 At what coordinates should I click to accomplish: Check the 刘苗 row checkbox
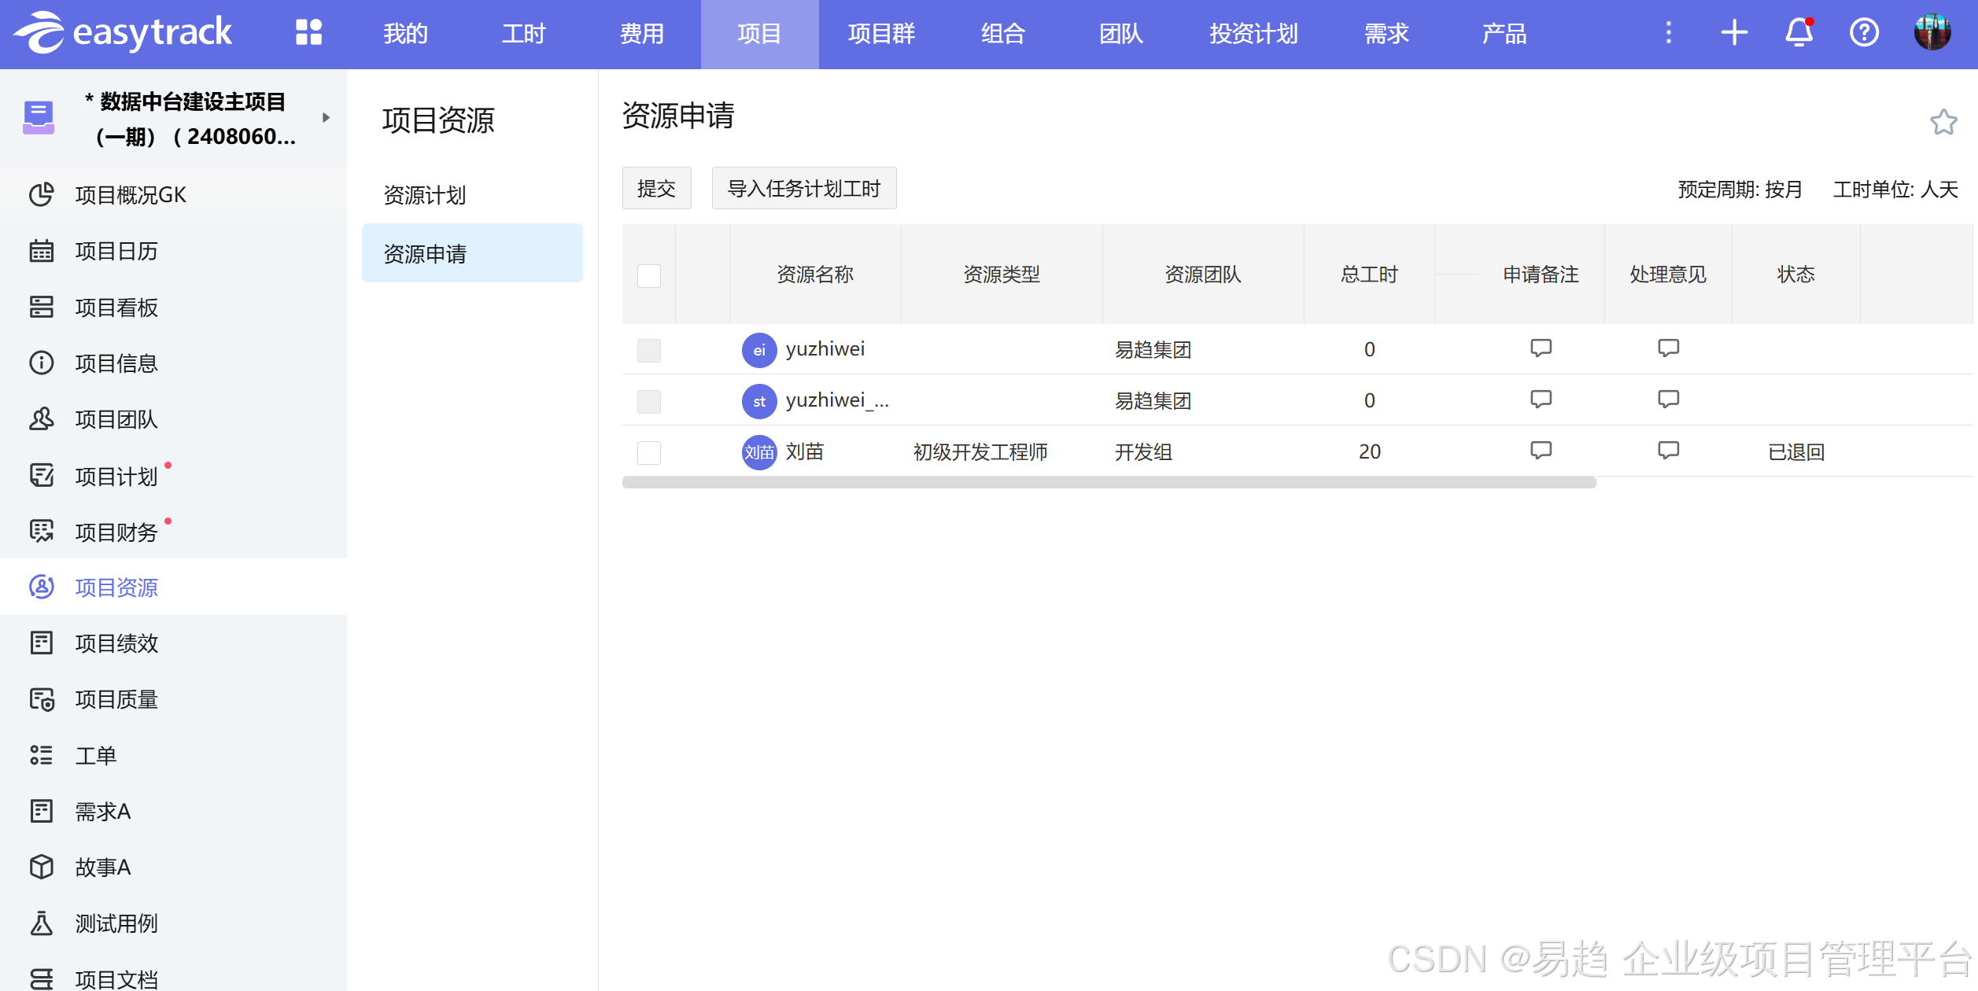pyautogui.click(x=649, y=452)
